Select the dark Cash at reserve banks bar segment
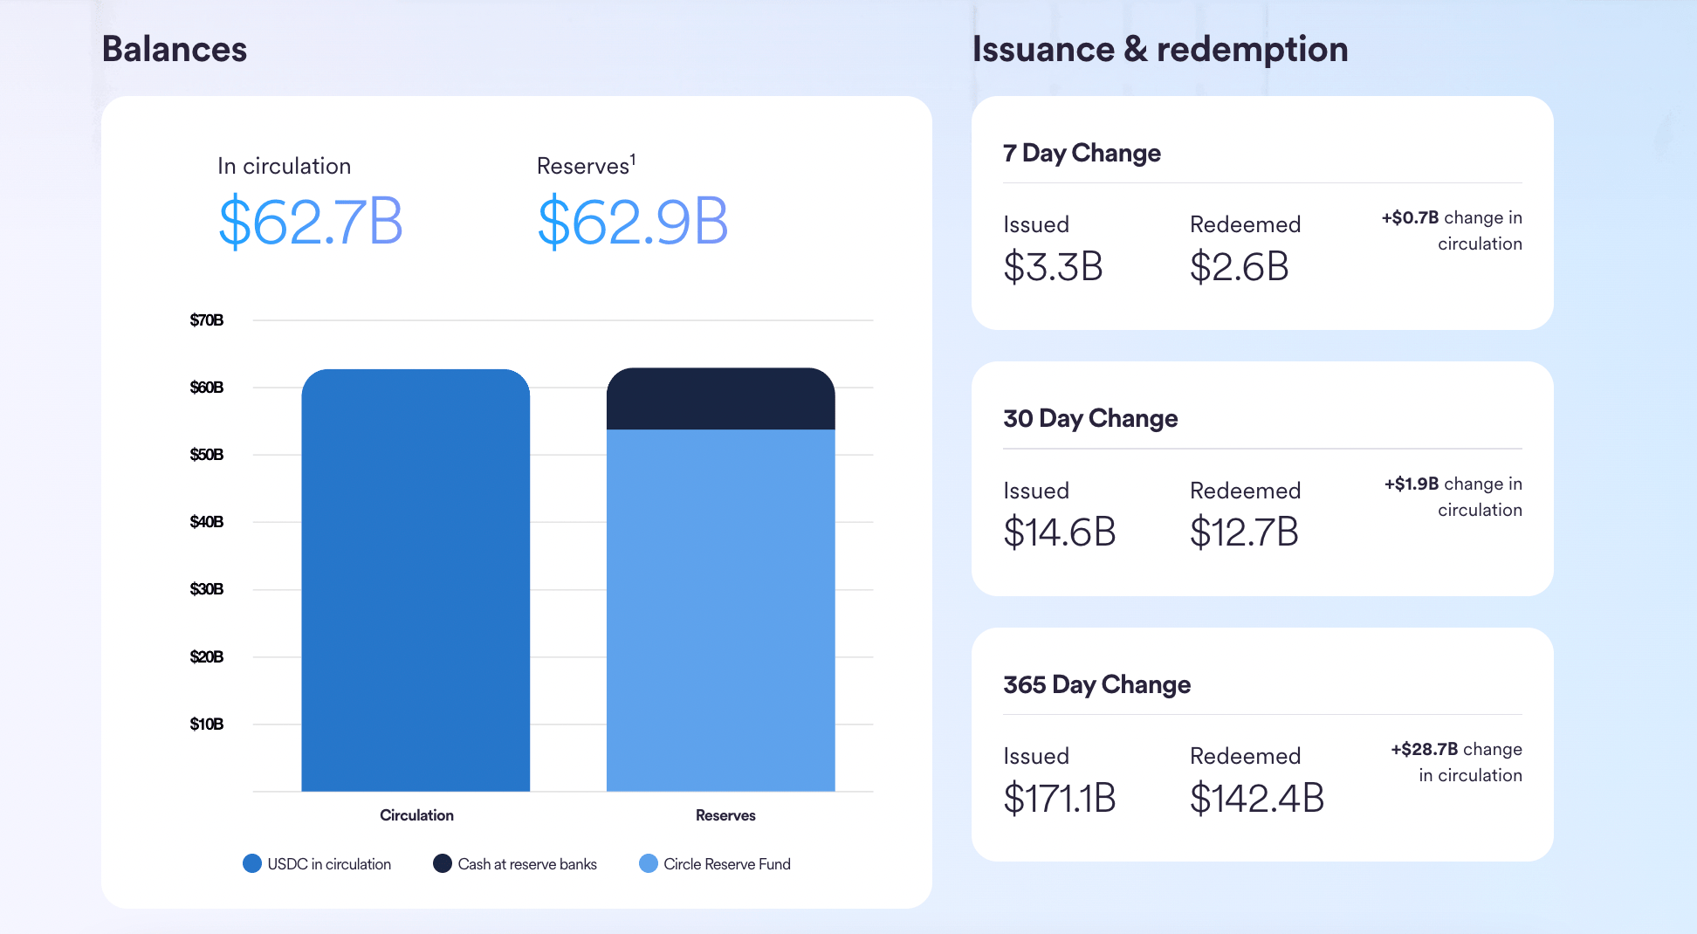 click(x=721, y=399)
